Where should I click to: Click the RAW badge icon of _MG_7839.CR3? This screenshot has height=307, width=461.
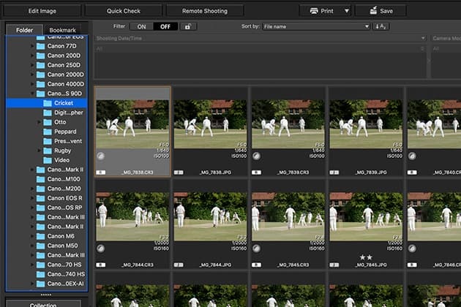pyautogui.click(x=256, y=173)
